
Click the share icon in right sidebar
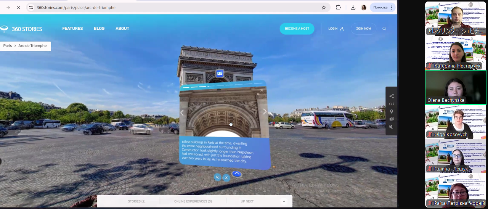[x=392, y=96]
